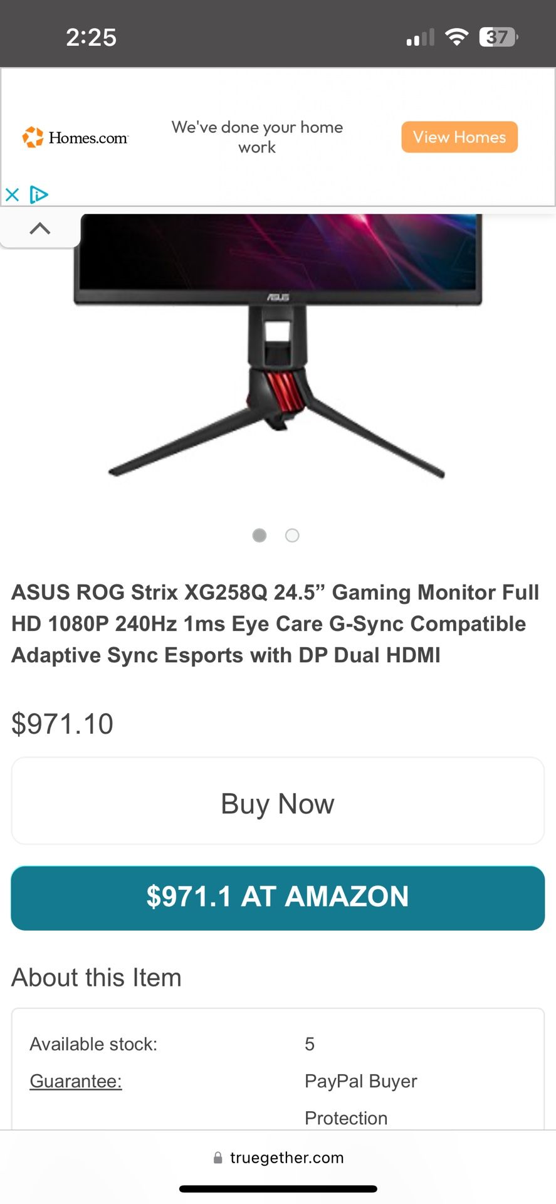556x1204 pixels.
Task: Tap the lock icon beside truegether.com
Action: pos(218,1158)
